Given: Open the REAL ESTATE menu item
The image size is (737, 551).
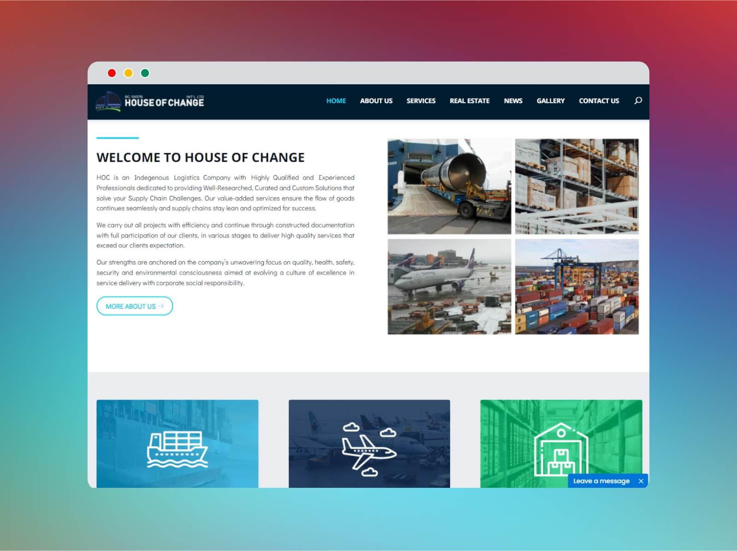Looking at the screenshot, I should pos(470,101).
